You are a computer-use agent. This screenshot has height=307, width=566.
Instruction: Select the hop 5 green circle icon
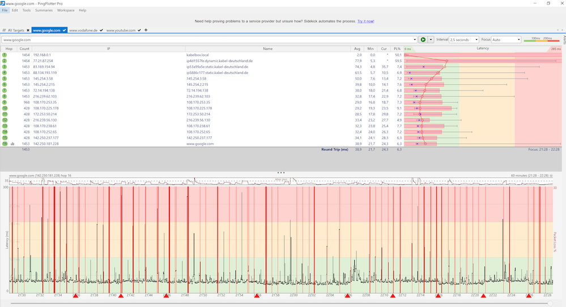click(5, 79)
